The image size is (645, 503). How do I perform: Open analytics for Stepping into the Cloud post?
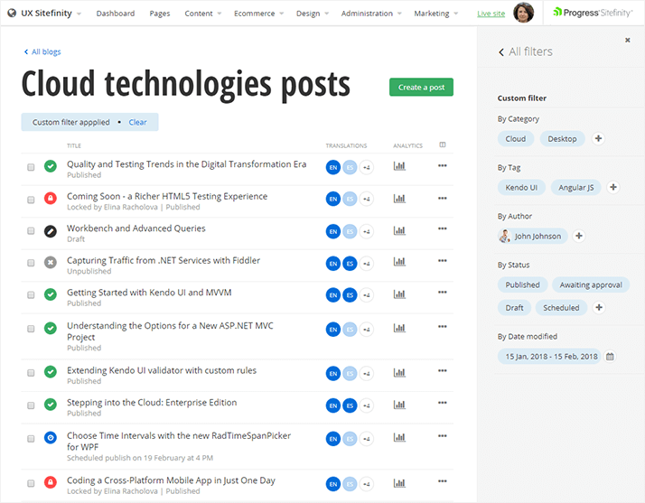click(399, 405)
